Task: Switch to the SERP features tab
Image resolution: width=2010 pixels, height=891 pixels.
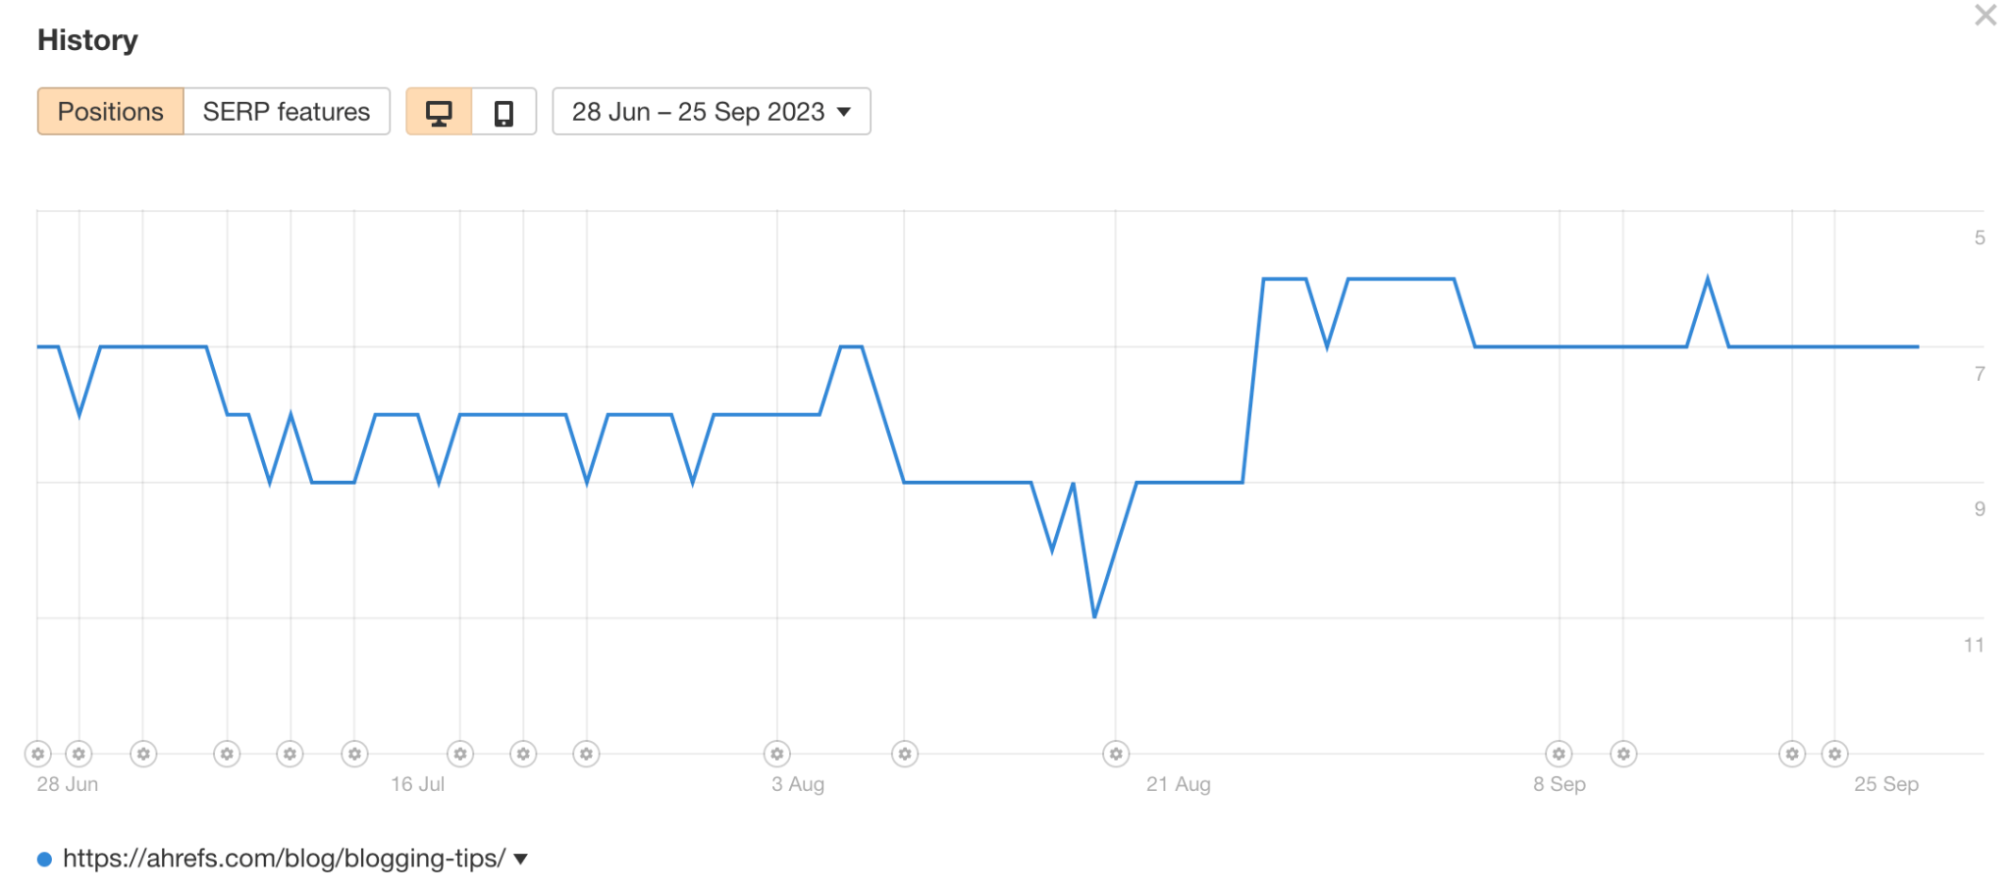Action: click(286, 111)
